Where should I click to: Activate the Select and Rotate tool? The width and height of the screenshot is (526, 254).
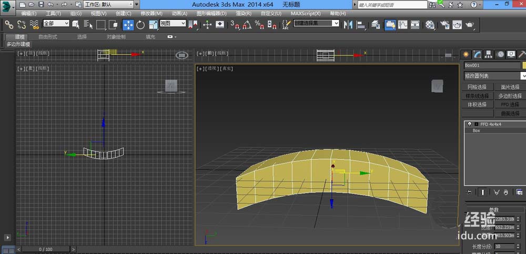click(x=140, y=25)
